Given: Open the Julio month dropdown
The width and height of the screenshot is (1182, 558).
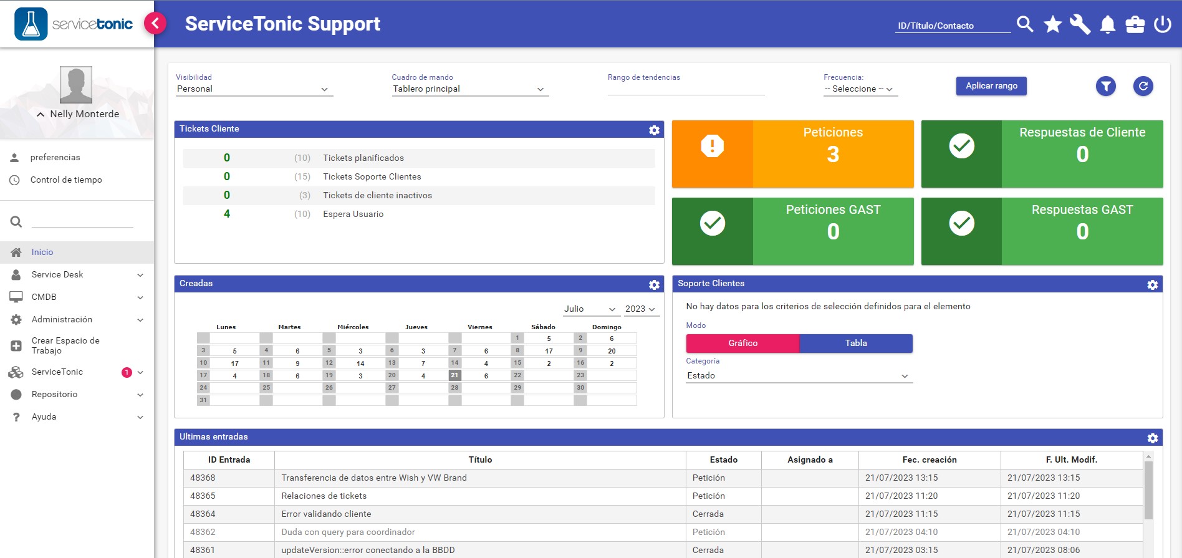Looking at the screenshot, I should (x=590, y=309).
